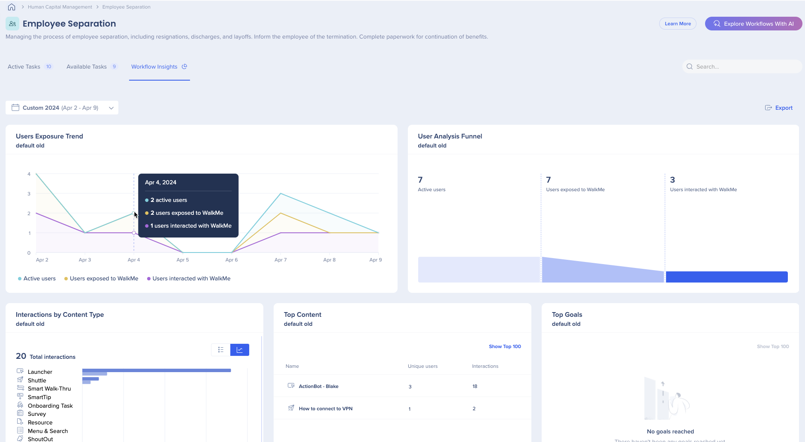Click the calendar icon in the date selector

pos(16,107)
